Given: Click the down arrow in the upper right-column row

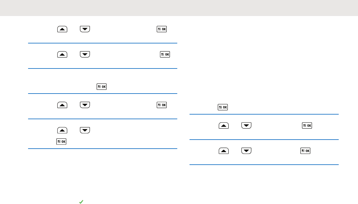Looking at the screenshot, I should point(246,126).
